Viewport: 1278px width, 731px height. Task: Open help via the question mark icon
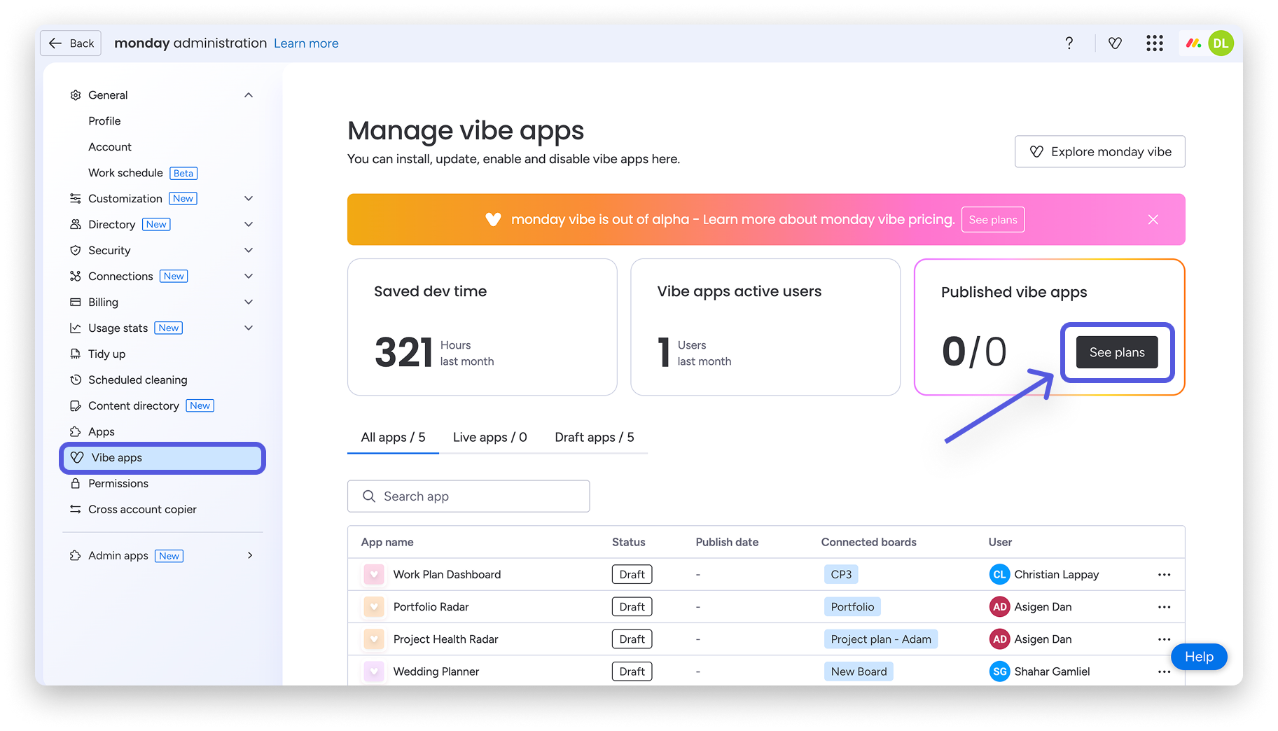pyautogui.click(x=1069, y=43)
